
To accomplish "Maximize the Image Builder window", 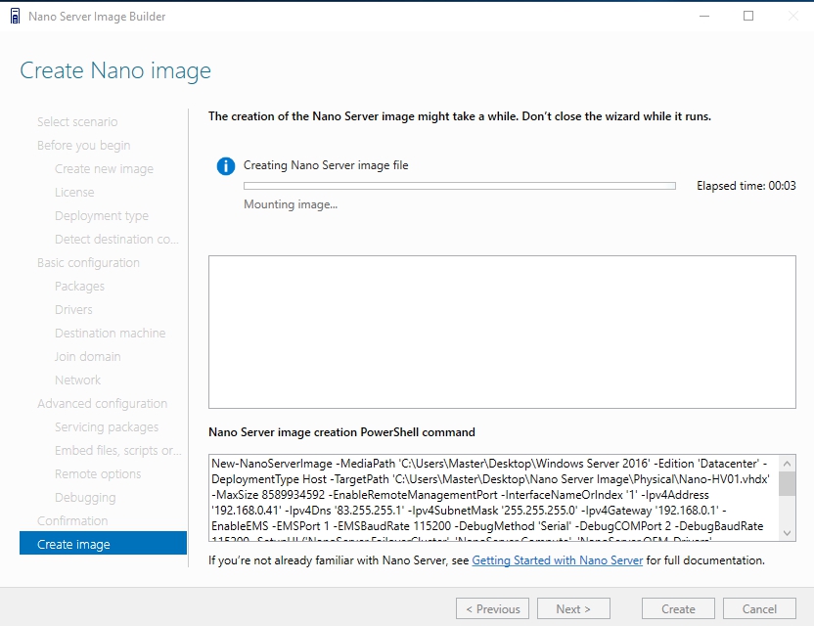I will coord(748,16).
